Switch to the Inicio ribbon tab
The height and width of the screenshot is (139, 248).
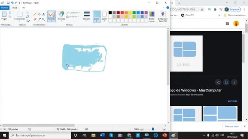[14, 8]
